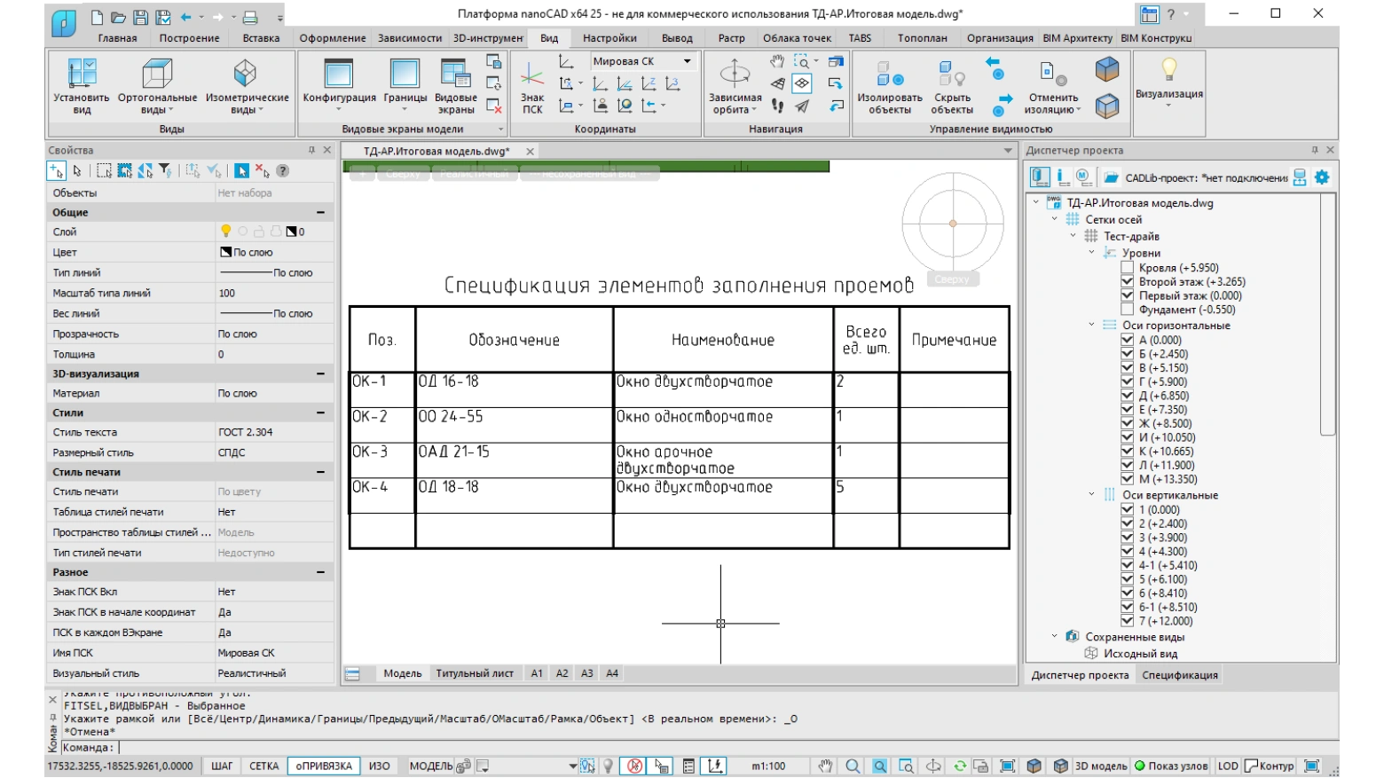Click the Знак ПСК icon

point(532,75)
